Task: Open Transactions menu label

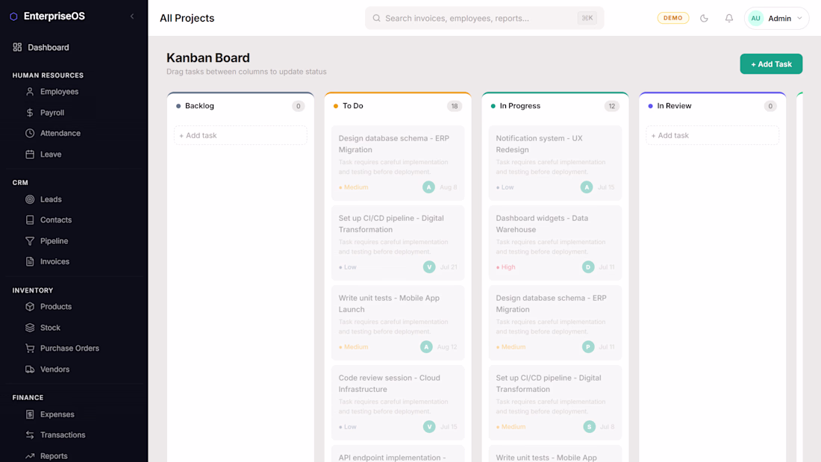Action: pos(63,435)
